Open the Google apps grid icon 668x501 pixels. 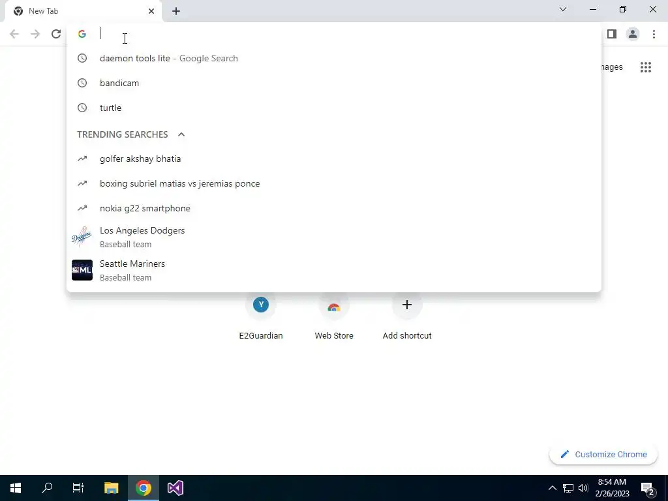(x=646, y=67)
